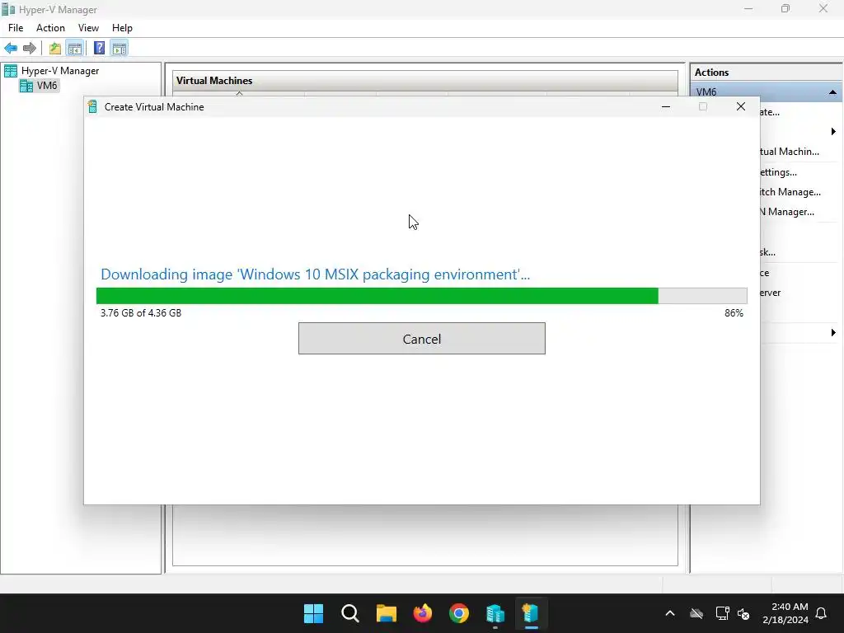Switch to Create Virtual Machine taskbar icon
Viewport: 844px width, 633px height.
click(x=531, y=613)
